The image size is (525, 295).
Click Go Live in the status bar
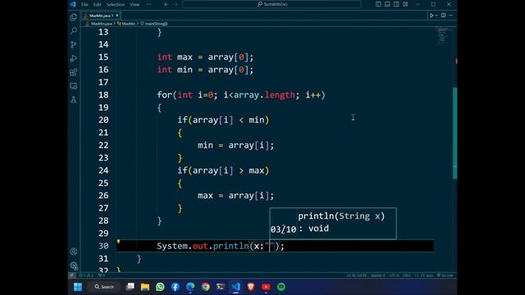click(x=445, y=275)
